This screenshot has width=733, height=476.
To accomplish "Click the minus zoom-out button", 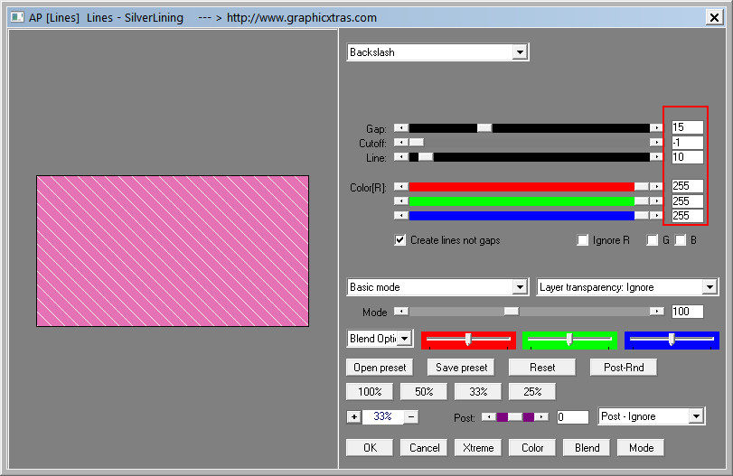I will point(411,416).
